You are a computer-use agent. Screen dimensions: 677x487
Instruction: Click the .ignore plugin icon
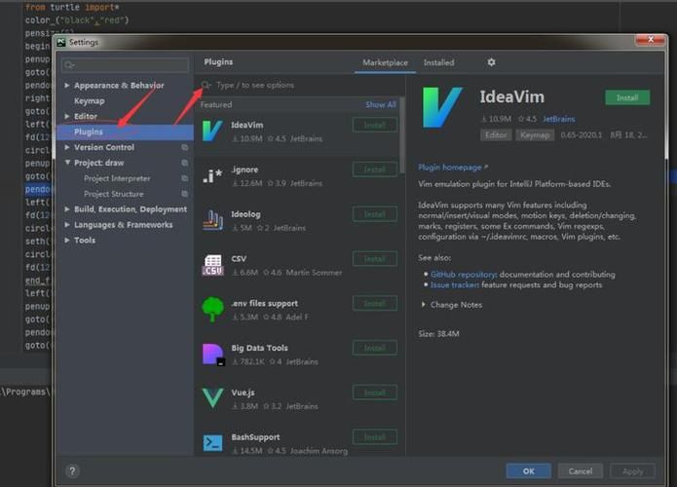(x=212, y=175)
